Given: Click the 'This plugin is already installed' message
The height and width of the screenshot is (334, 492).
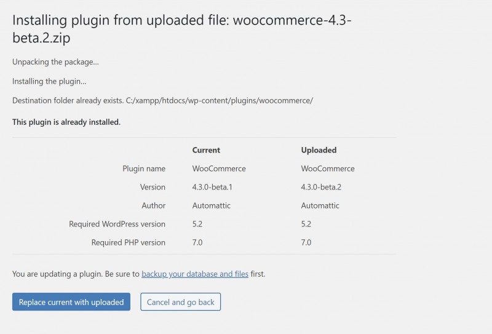Looking at the screenshot, I should (x=66, y=122).
